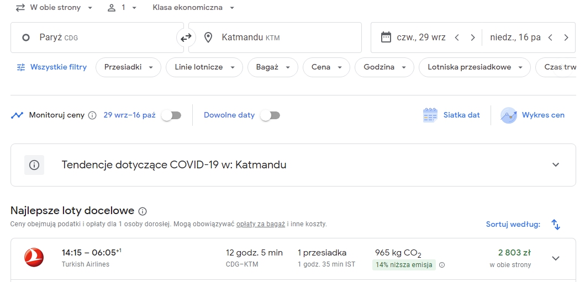The height and width of the screenshot is (282, 585).
Task: Follow the opłaty za bagaż link
Action: click(x=260, y=224)
